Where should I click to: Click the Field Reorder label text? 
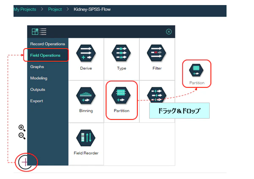point(86,153)
